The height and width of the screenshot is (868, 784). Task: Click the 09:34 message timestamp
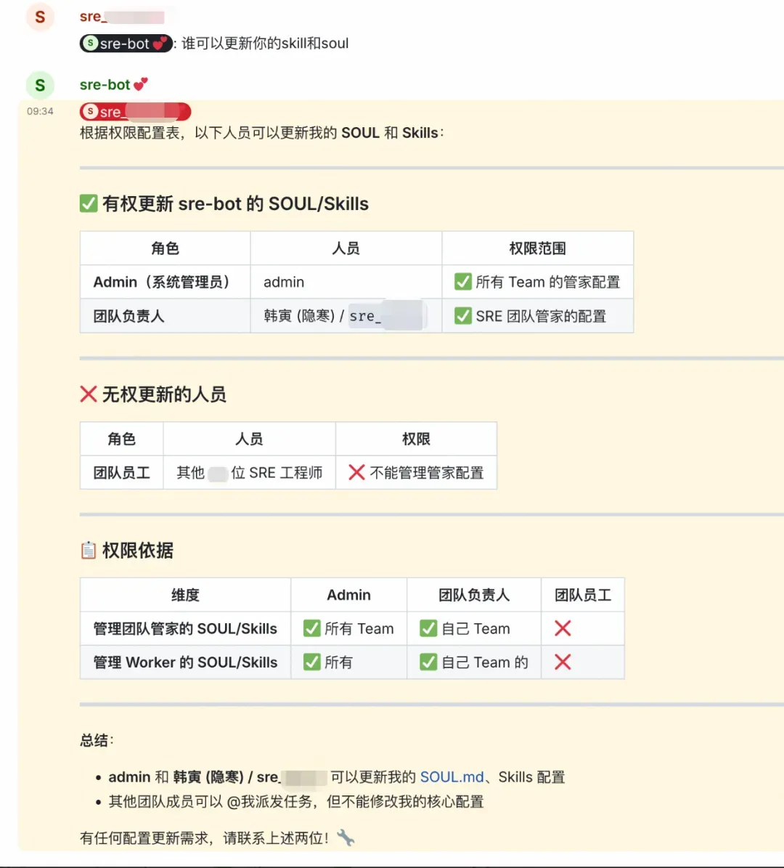40,111
